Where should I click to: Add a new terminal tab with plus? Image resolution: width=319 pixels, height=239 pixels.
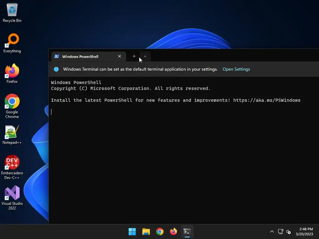134,56
